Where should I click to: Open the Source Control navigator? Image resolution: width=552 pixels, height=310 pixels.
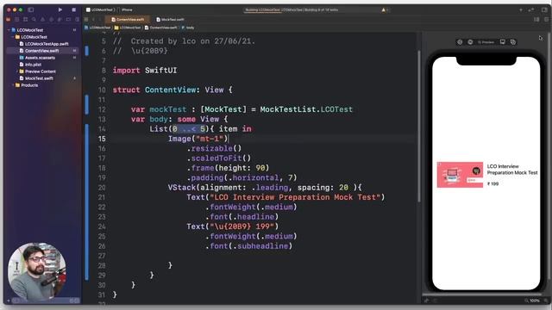pos(17,19)
